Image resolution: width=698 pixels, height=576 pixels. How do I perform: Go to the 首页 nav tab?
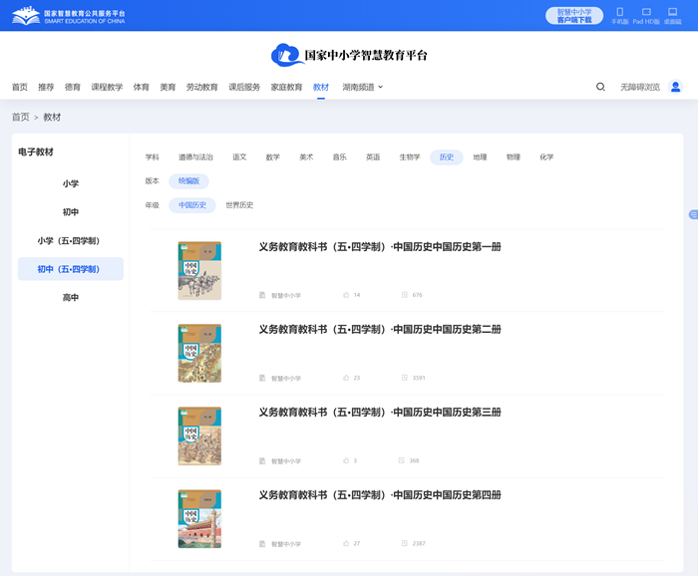(20, 87)
